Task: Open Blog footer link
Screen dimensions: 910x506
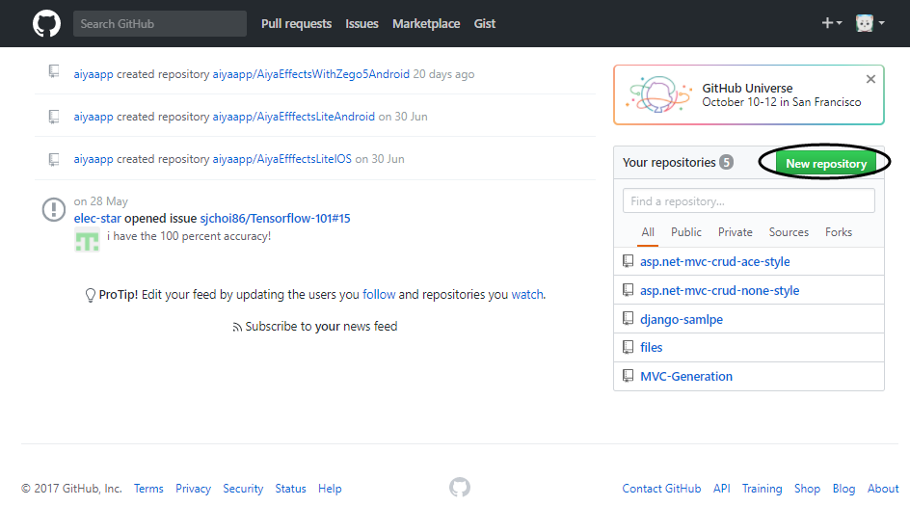Action: point(843,489)
